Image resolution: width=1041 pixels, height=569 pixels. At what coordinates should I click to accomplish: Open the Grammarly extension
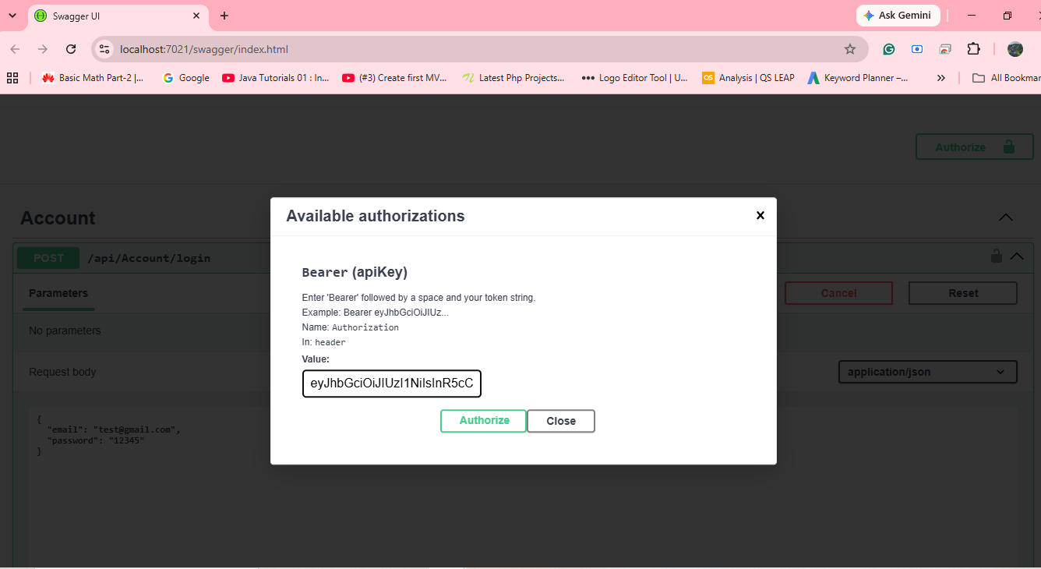(889, 49)
